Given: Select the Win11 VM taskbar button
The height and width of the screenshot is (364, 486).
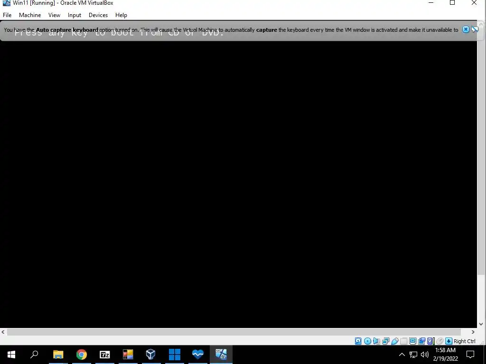Looking at the screenshot, I should pos(221,355).
